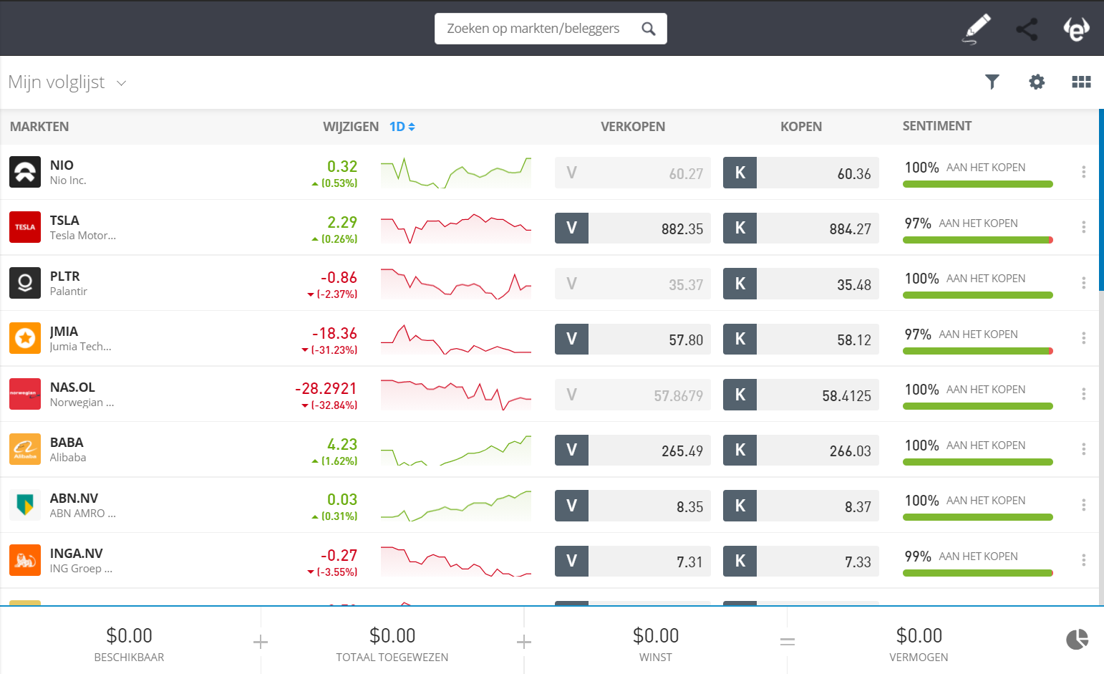Buy ABN.NV at 8.37

[801, 506]
